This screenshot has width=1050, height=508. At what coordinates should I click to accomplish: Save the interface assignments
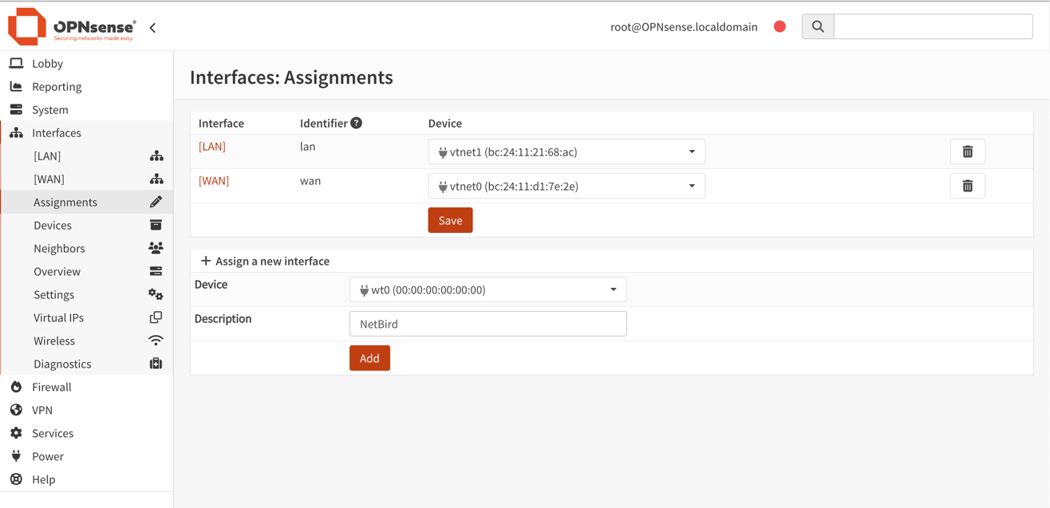[x=450, y=219]
